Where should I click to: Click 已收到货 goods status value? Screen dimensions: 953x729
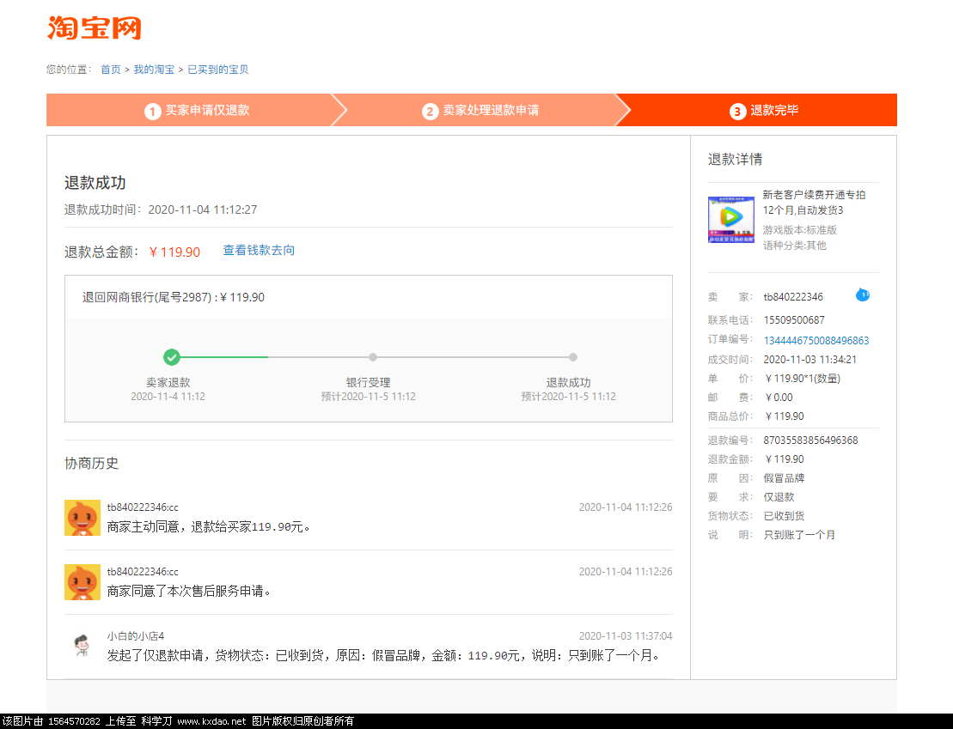click(x=784, y=516)
